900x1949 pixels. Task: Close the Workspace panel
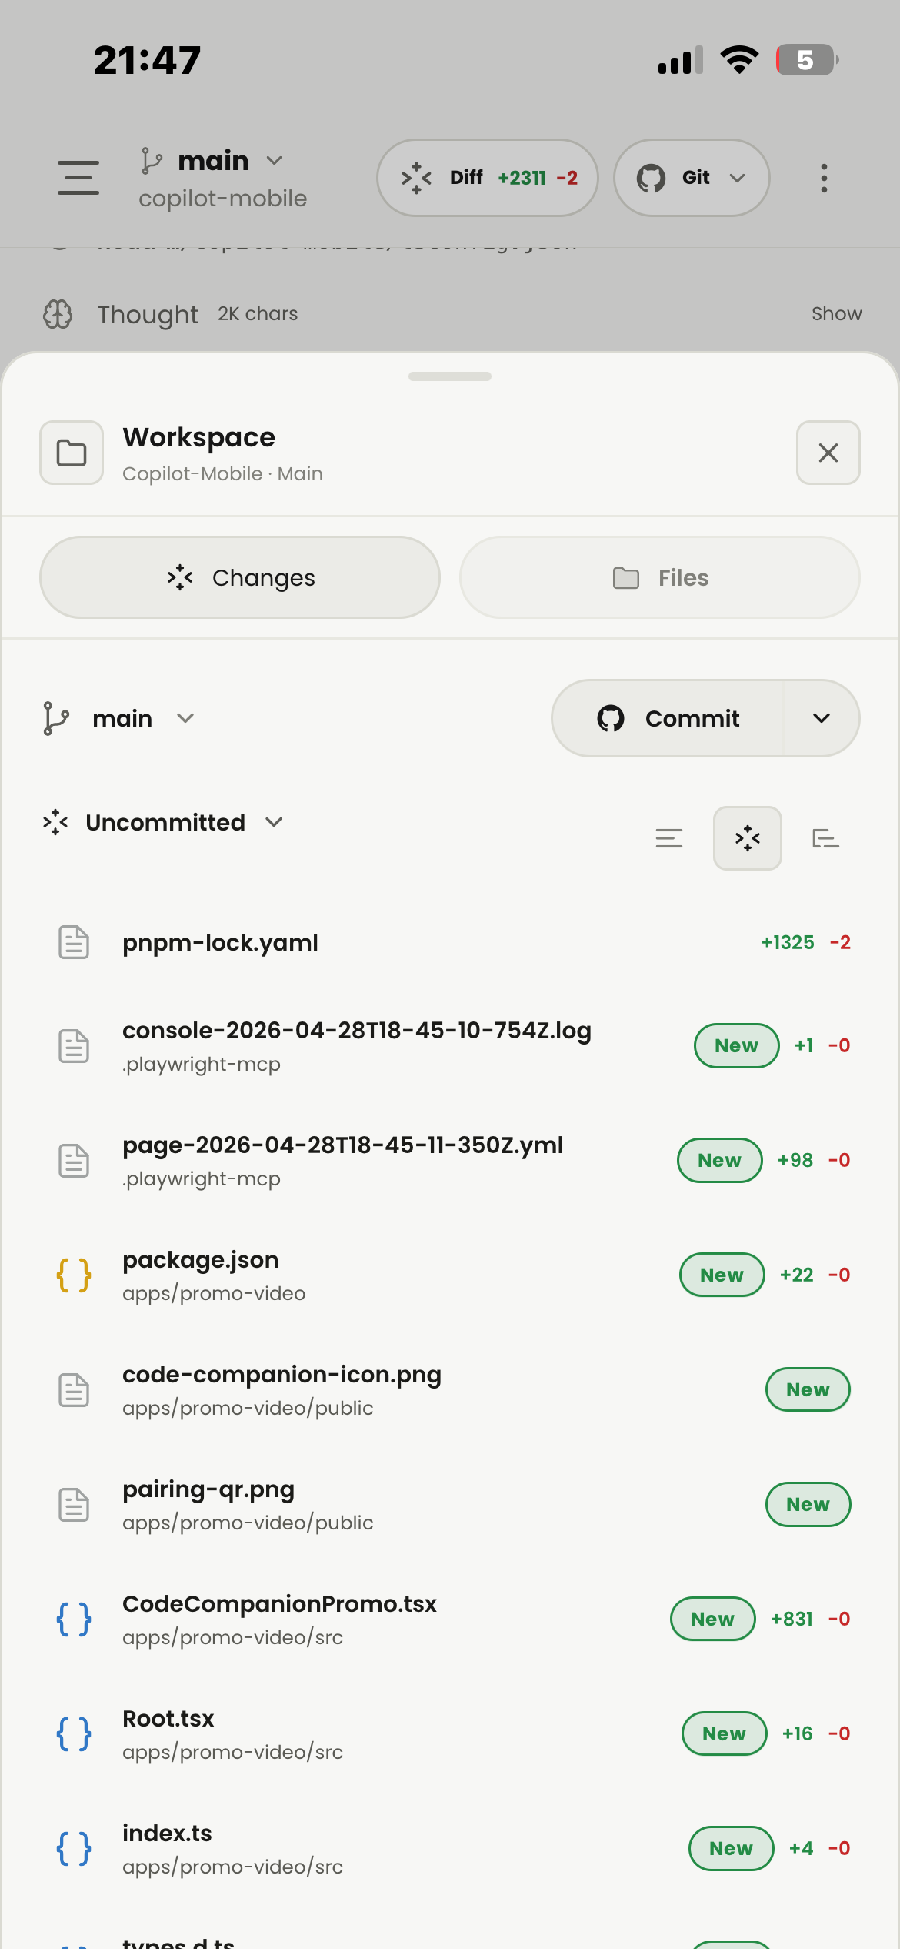pos(828,453)
